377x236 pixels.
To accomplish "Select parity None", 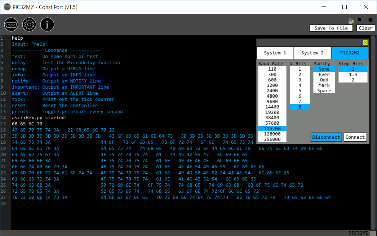I will [324, 69].
